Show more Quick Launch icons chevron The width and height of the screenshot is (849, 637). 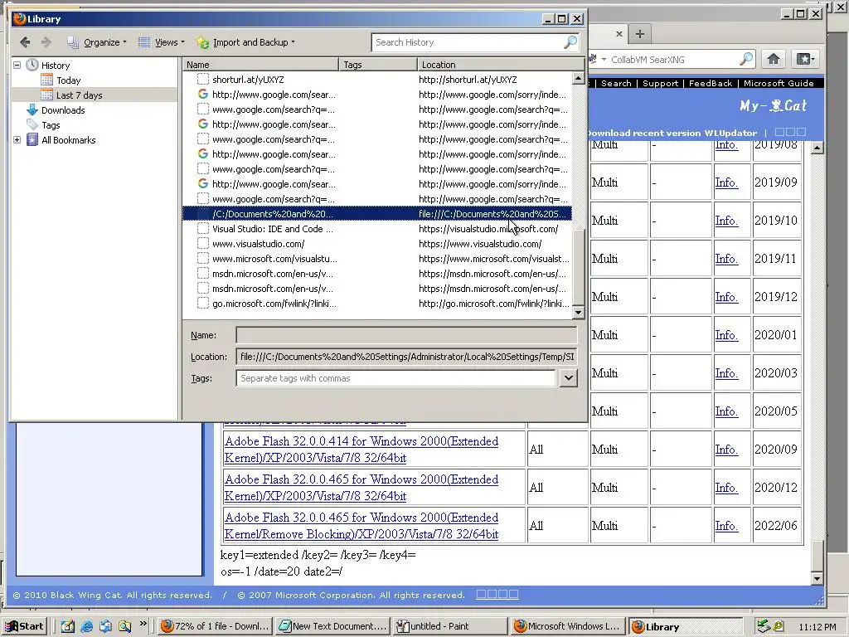point(143,624)
